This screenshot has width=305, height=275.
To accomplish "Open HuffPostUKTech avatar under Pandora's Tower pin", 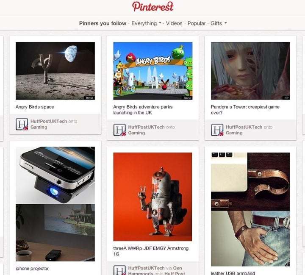I will coord(217,130).
